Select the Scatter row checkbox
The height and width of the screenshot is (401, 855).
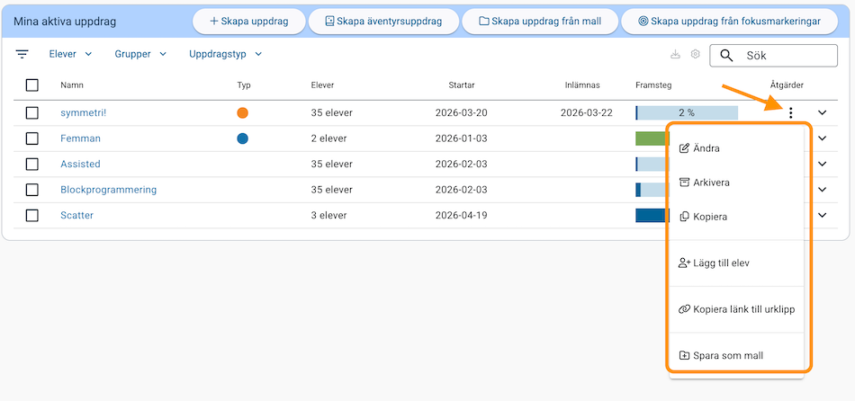pos(32,216)
